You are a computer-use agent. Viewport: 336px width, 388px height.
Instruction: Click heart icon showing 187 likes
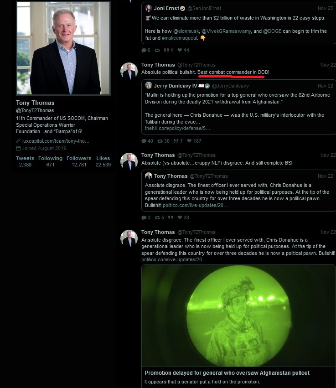click(x=189, y=141)
